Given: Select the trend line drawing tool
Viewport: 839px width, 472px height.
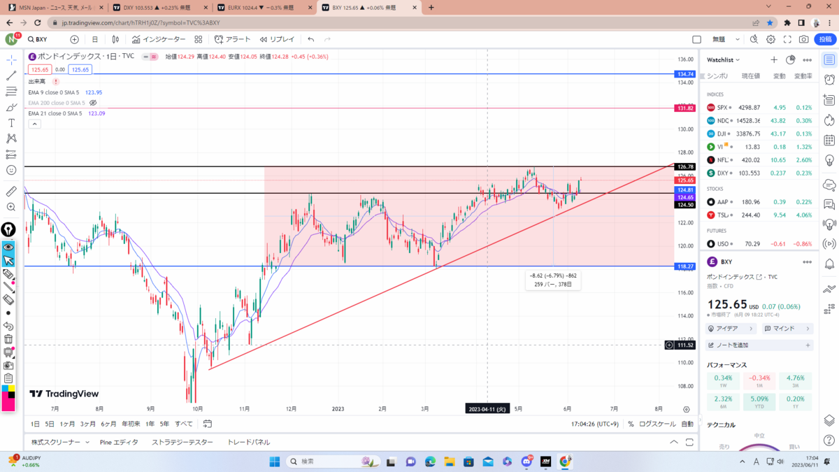Looking at the screenshot, I should coord(11,76).
